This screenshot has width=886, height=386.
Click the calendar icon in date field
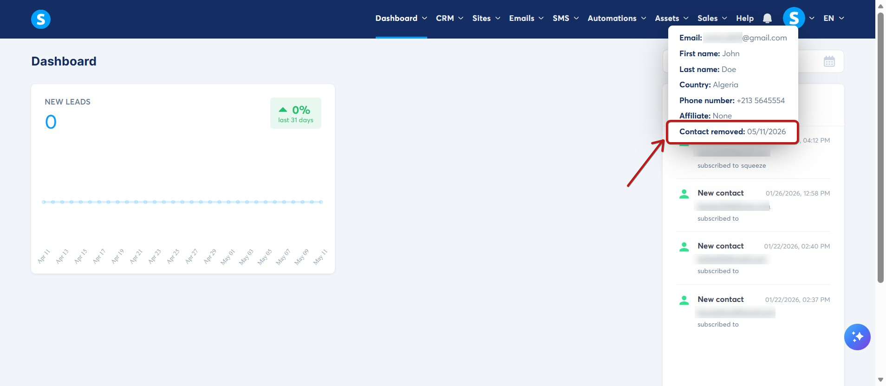tap(829, 61)
